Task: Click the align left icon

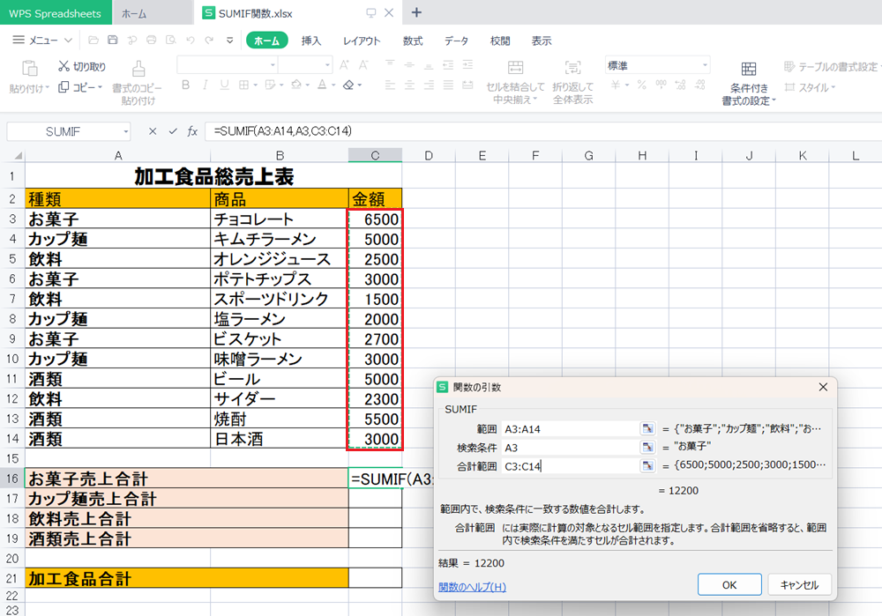Action: 390,85
